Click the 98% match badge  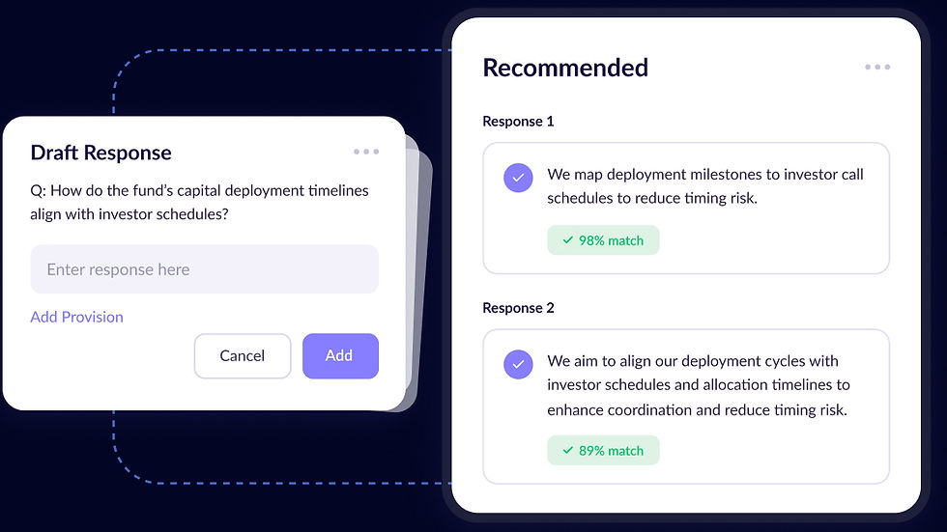[x=603, y=240]
